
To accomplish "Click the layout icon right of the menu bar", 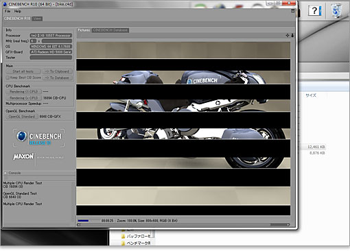I will coord(292,11).
